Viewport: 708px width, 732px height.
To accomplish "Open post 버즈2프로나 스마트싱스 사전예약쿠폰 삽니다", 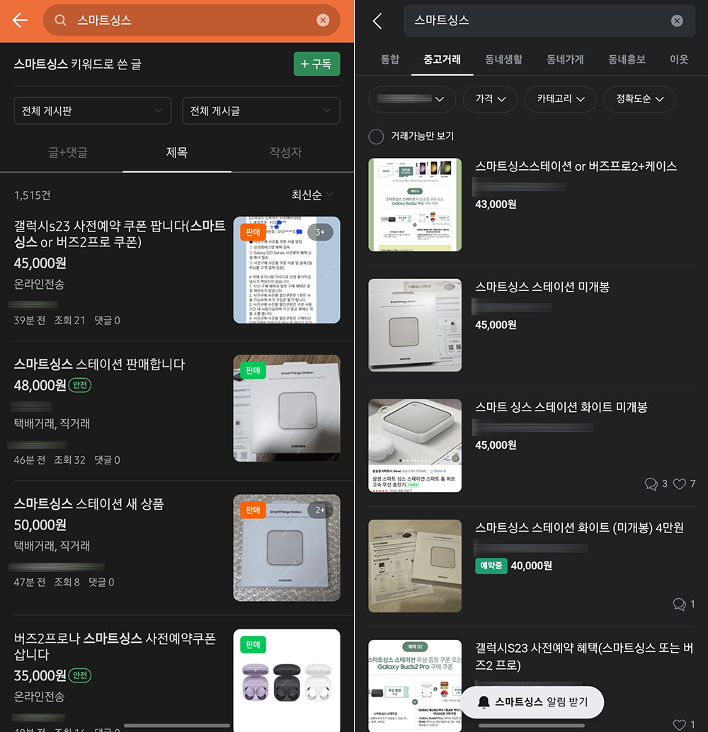I will [115, 646].
